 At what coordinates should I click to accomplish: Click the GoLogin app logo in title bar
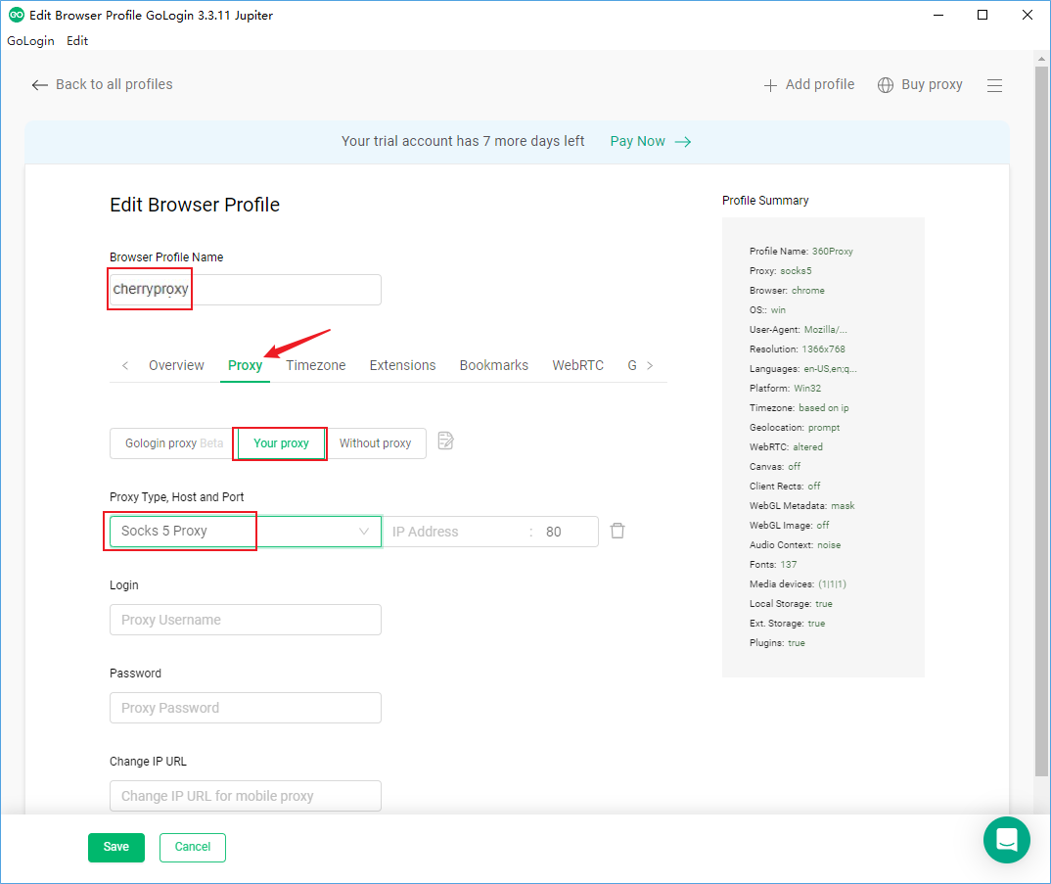(16, 15)
